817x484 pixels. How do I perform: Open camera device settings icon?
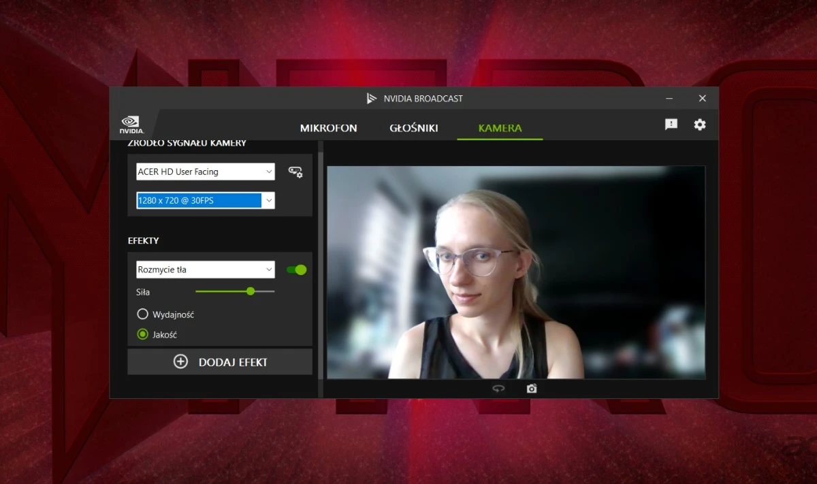tap(295, 172)
